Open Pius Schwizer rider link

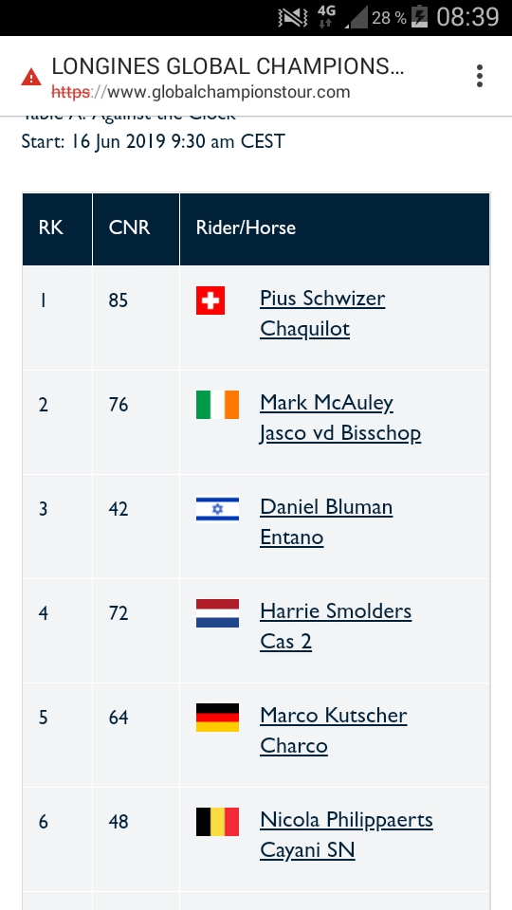coord(322,299)
